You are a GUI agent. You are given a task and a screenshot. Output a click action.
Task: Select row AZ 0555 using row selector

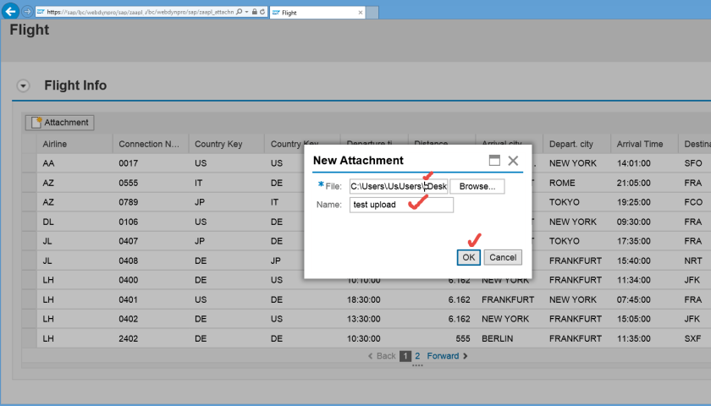(29, 183)
